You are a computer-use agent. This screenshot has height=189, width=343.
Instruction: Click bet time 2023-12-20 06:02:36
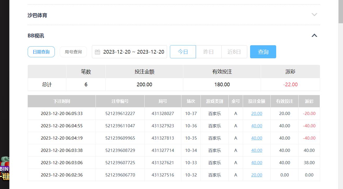(62, 175)
